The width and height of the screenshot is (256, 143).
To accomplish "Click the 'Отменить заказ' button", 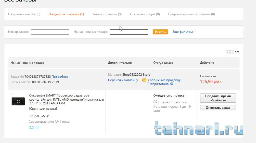I will point(218,108).
